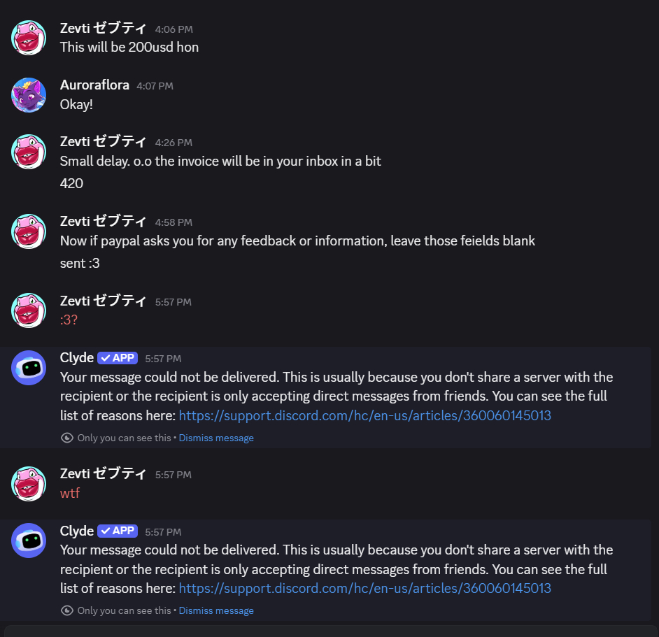The image size is (659, 637).
Task: Dismiss the last Clyde delivery error message
Action: [216, 610]
